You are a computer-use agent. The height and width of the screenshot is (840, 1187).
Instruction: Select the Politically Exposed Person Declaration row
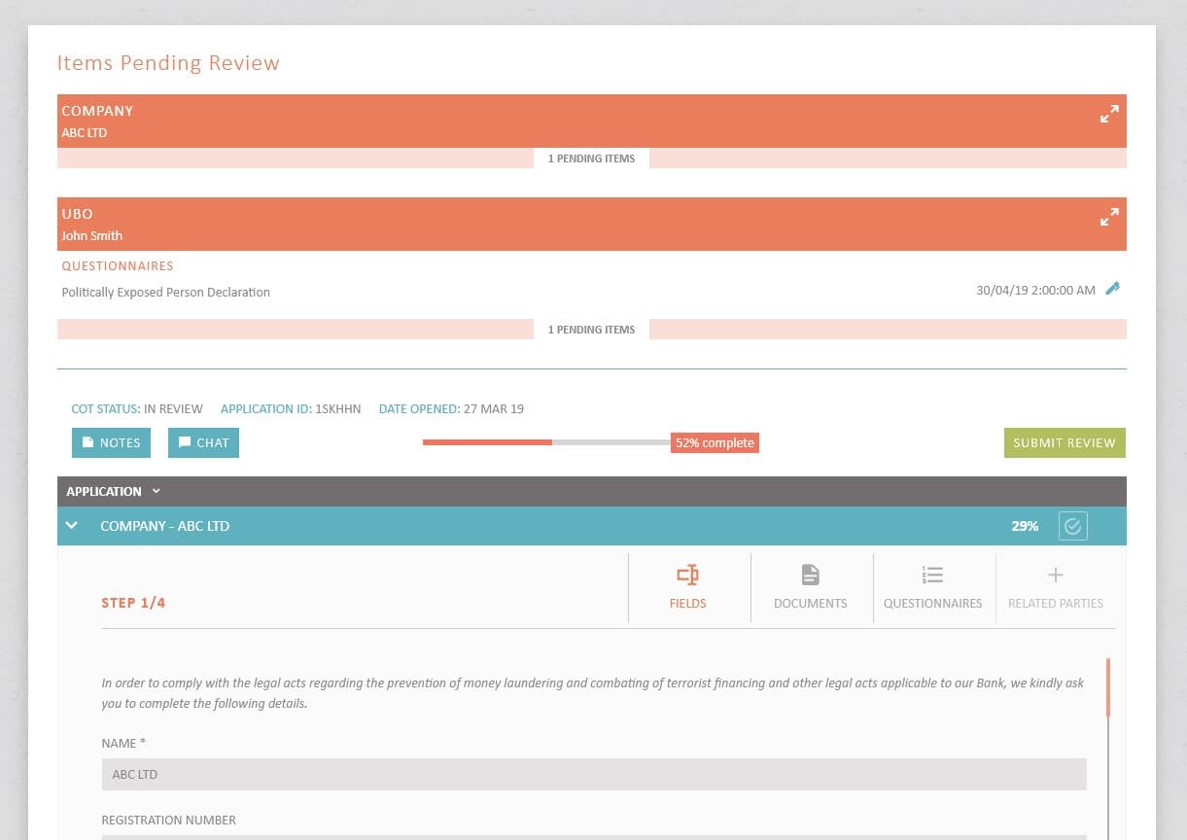pyautogui.click(x=592, y=292)
